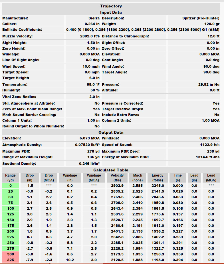Select the drop inches cell -7.9
The height and width of the screenshot is (264, 224).
tap(30, 260)
